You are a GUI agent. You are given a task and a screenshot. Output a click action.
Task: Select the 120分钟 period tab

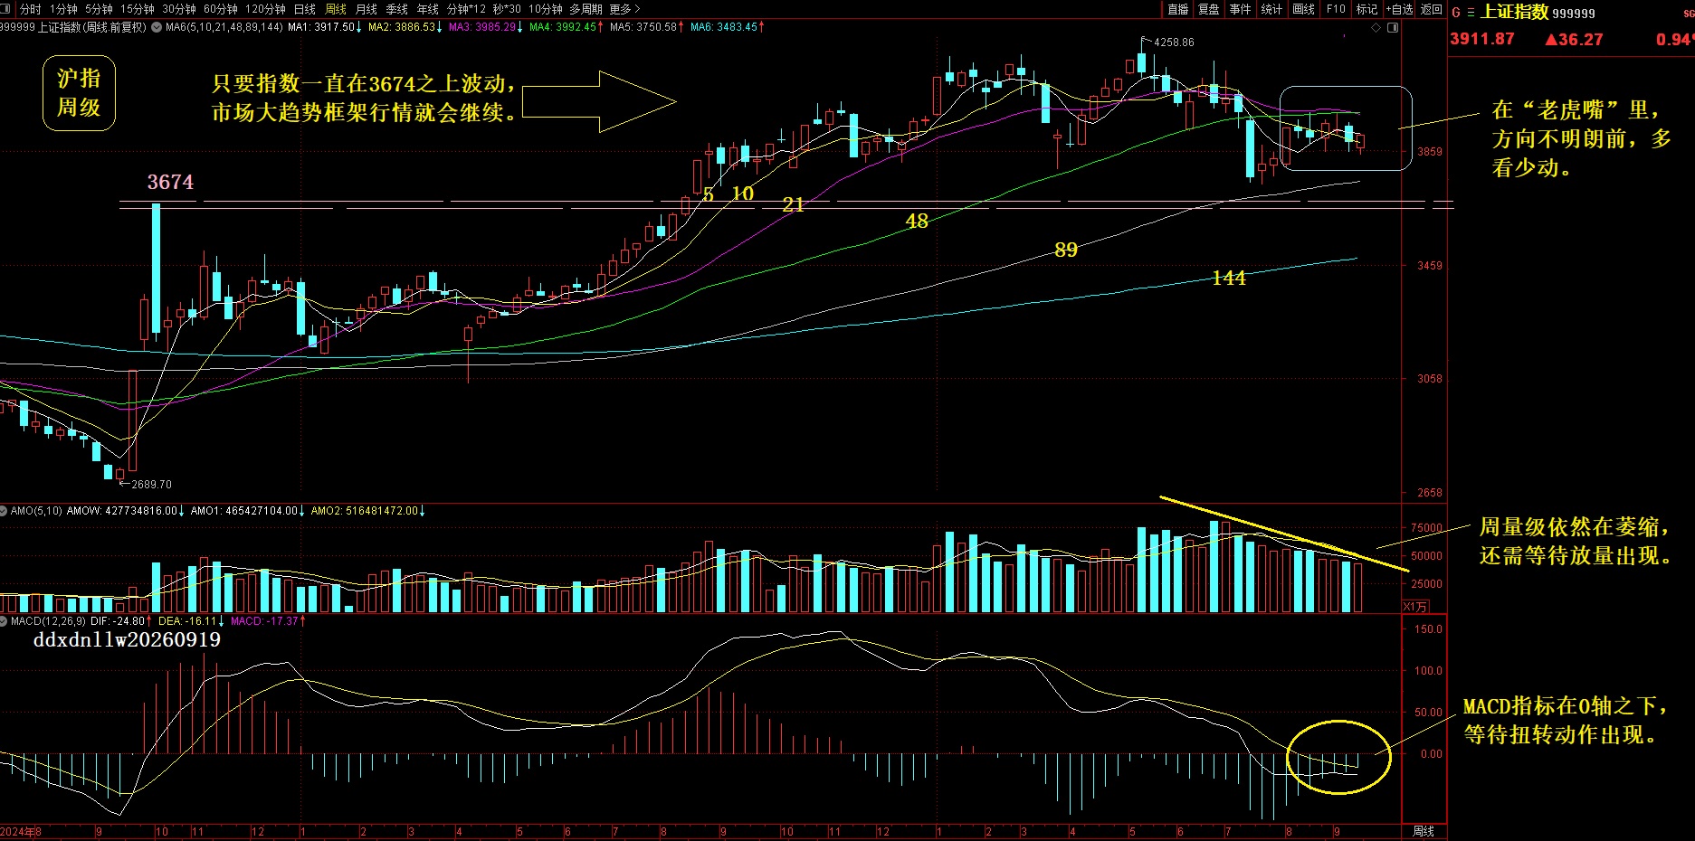coord(265,9)
